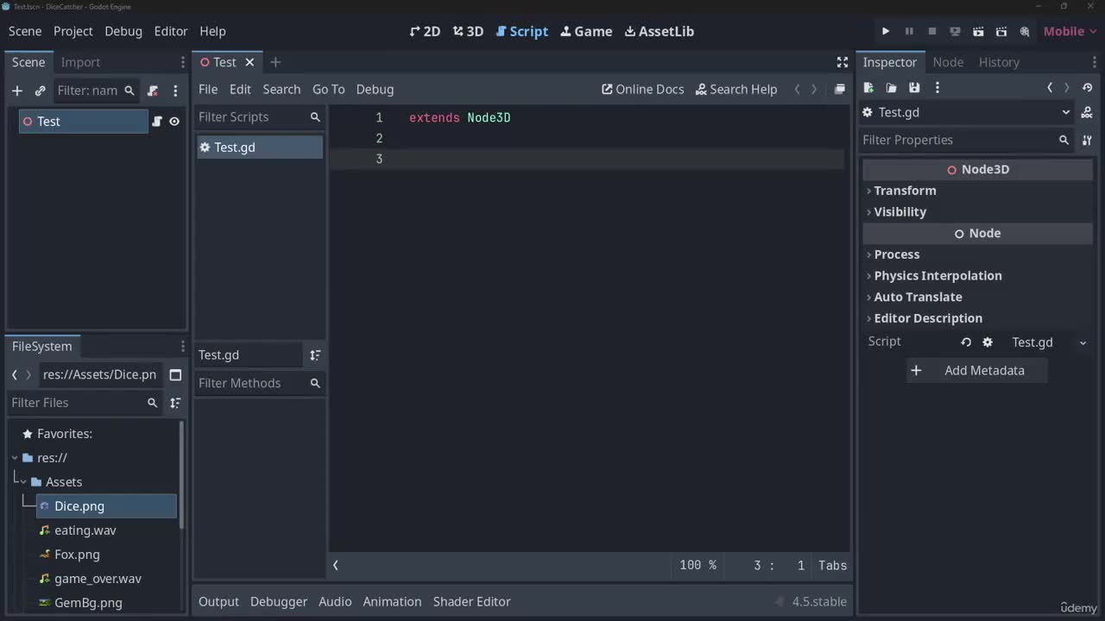Open script editor Debug menu
The width and height of the screenshot is (1105, 621).
[x=375, y=89]
